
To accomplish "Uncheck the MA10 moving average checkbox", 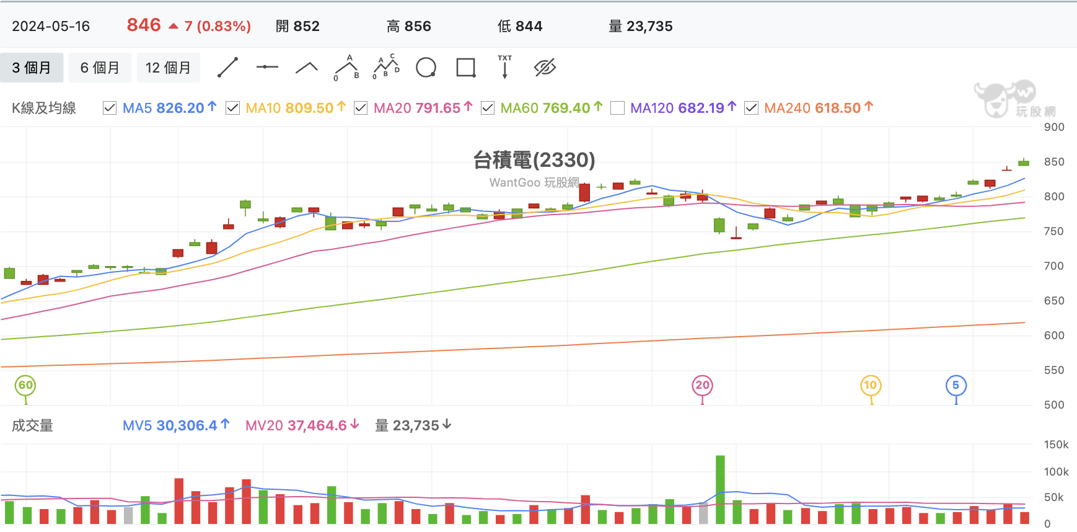I will pyautogui.click(x=232, y=108).
